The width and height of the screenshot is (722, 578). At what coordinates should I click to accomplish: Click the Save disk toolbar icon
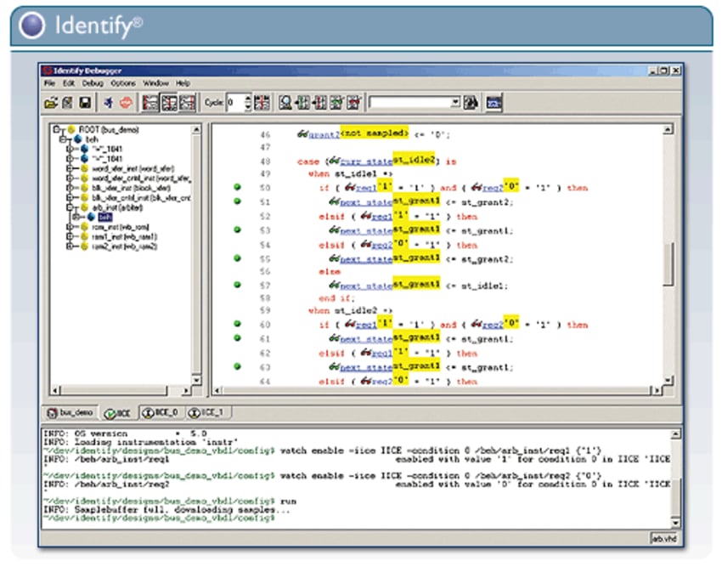tap(85, 103)
